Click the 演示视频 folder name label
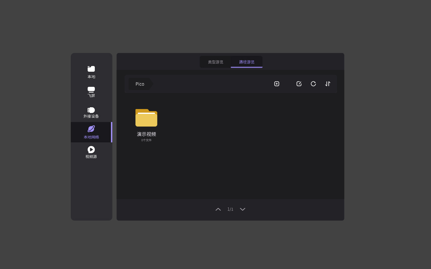Screen dimensions: 431x269 (x=146, y=134)
